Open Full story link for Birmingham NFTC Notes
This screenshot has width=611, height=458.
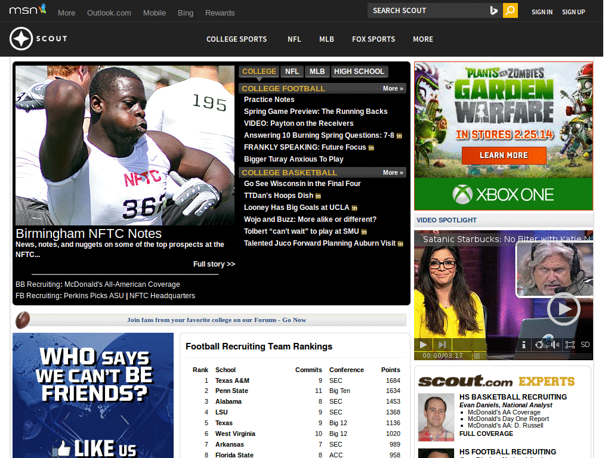[x=214, y=264]
